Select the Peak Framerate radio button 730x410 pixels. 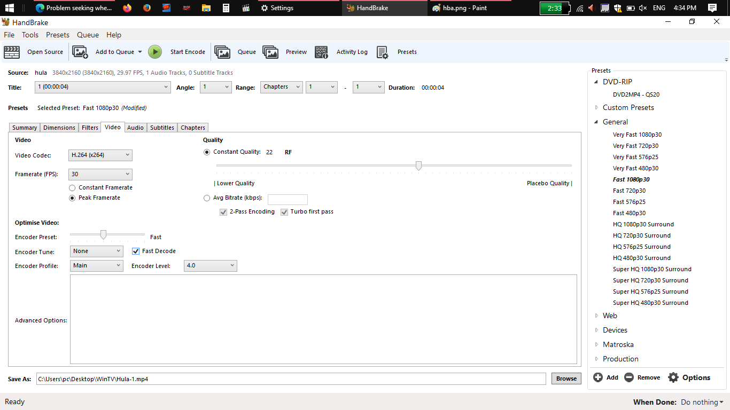tap(72, 198)
